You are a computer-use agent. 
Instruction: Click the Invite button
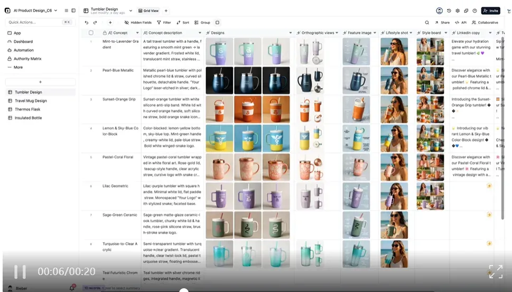pos(490,11)
